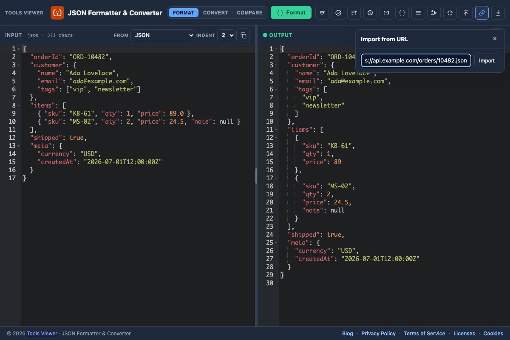Switch to the COMPARE mode tab

pyautogui.click(x=249, y=13)
